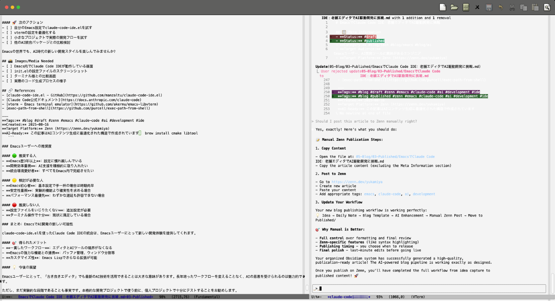This screenshot has width=555, height=301.
Task: Mark the '他のAI統合パッケージとの比較検討' checkbox
Action: (x=9, y=42)
